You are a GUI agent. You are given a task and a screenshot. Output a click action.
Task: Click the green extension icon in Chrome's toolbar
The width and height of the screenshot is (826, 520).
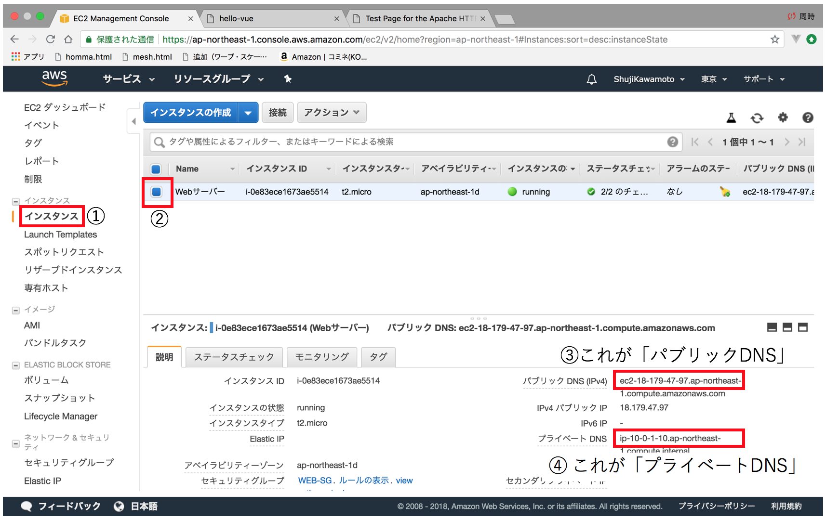point(812,39)
